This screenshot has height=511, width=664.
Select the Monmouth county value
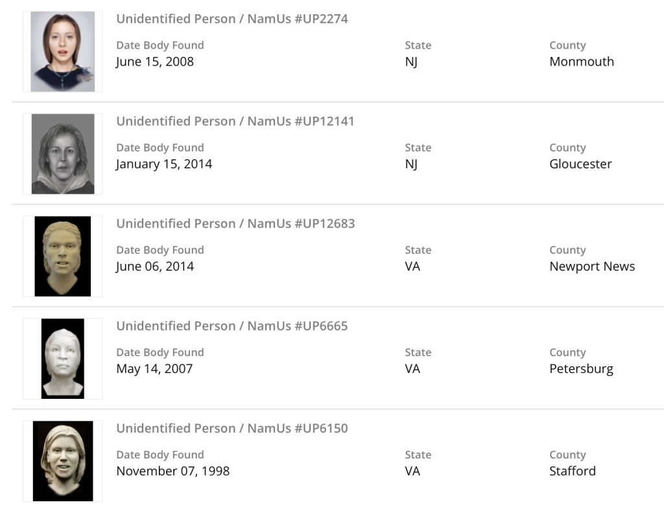coord(582,62)
